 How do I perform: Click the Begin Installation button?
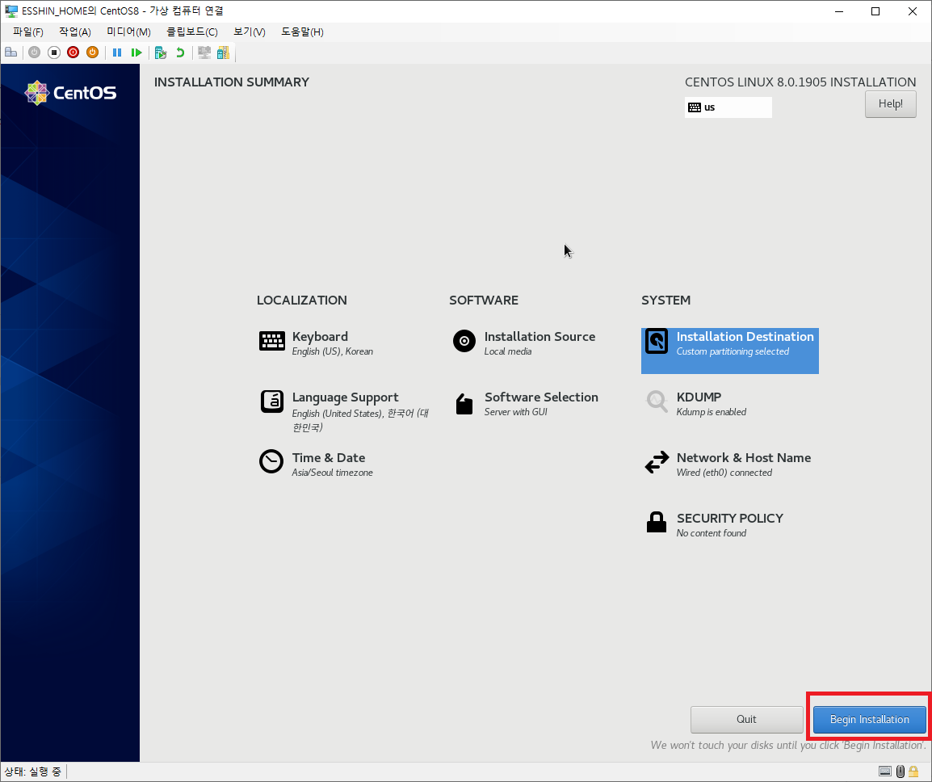click(869, 720)
